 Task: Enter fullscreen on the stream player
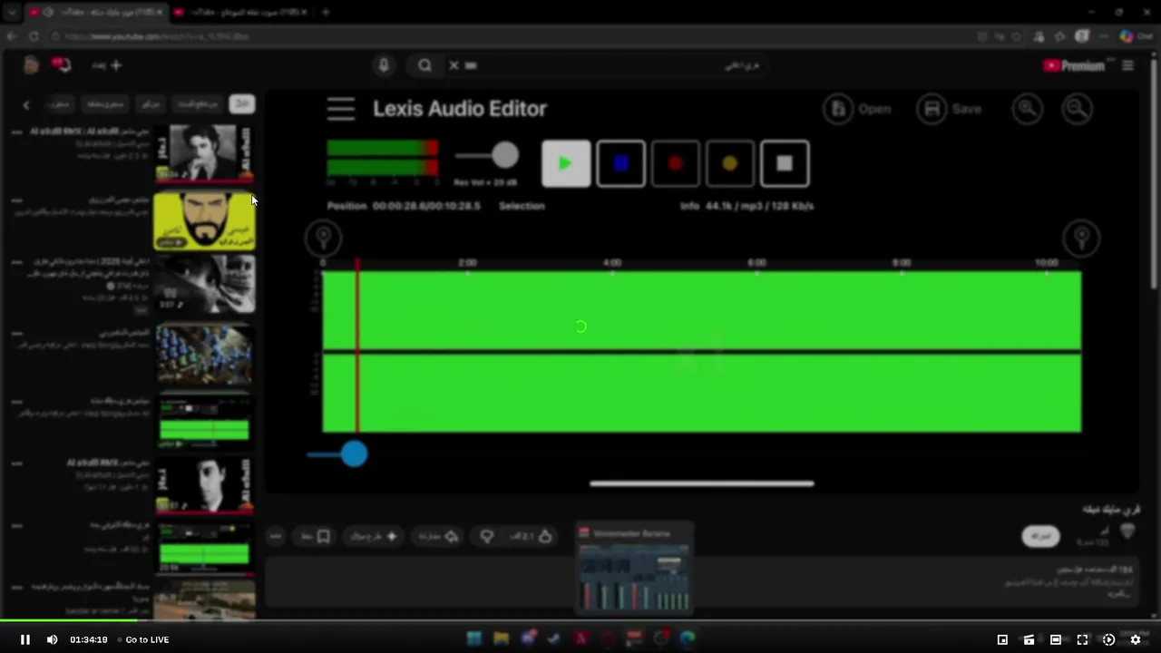[1082, 639]
